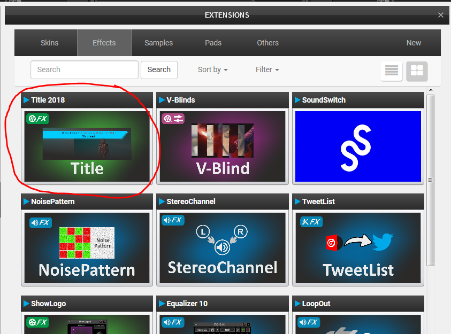The width and height of the screenshot is (451, 334).
Task: Click the audio FX badge on StereoChannel
Action: tap(173, 220)
